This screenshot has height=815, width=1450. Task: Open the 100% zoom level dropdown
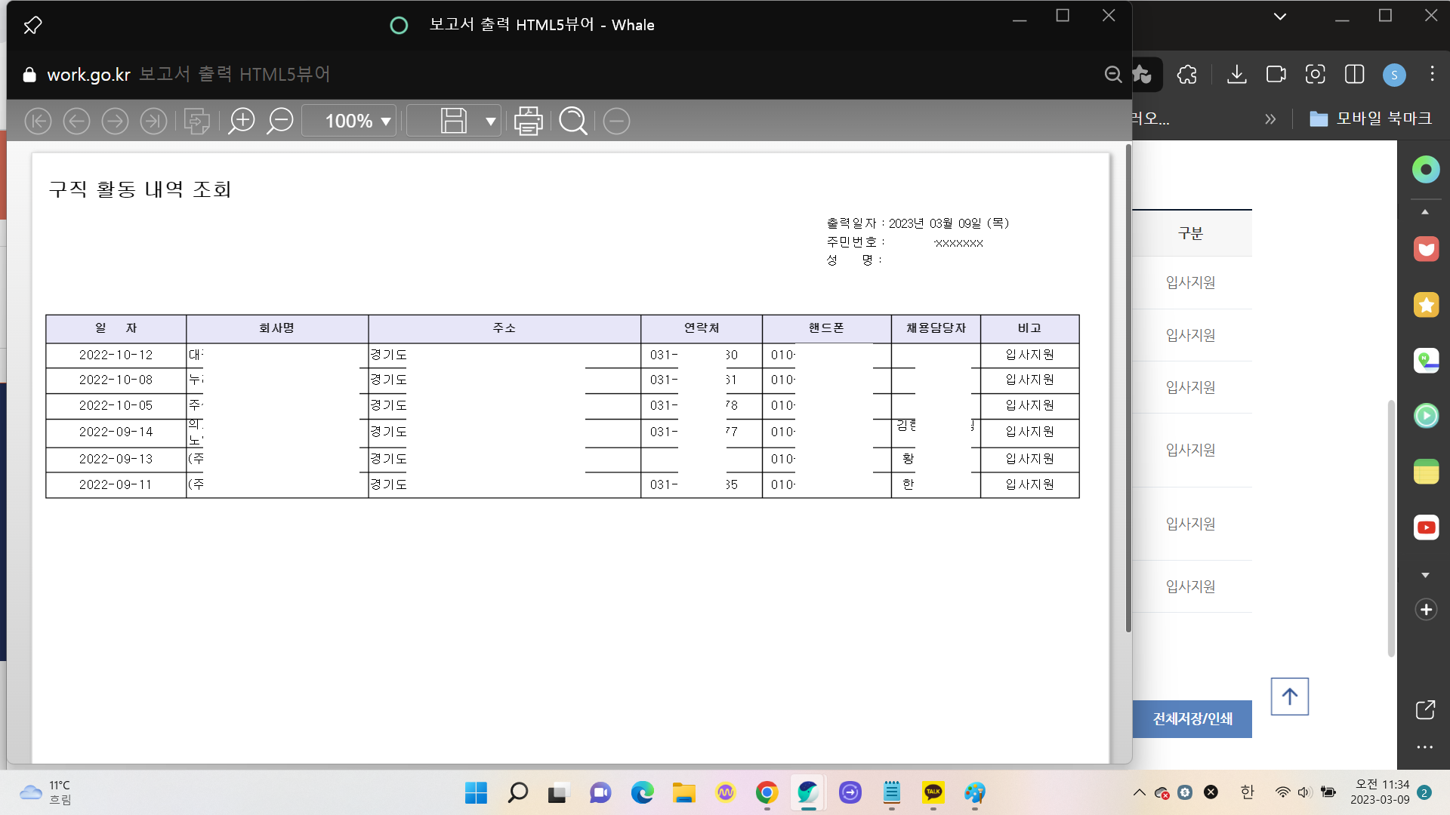[x=350, y=121]
